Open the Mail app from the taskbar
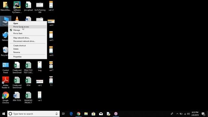The image size is (208, 117). click(101, 114)
